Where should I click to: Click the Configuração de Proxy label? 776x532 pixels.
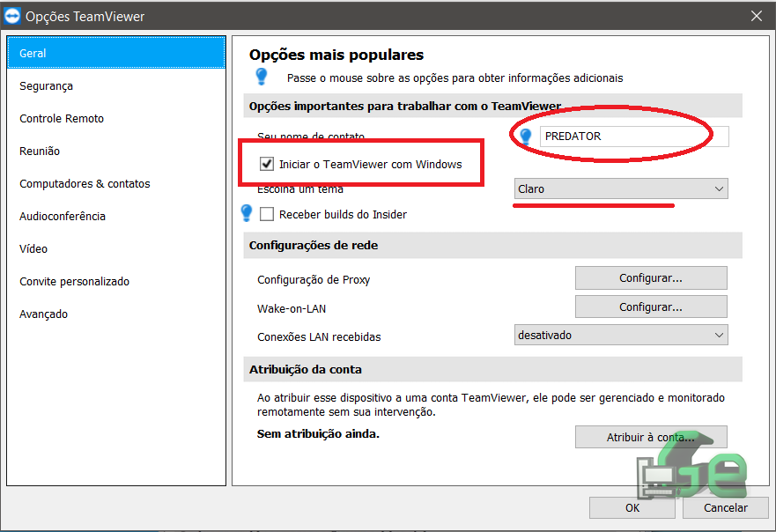314,279
